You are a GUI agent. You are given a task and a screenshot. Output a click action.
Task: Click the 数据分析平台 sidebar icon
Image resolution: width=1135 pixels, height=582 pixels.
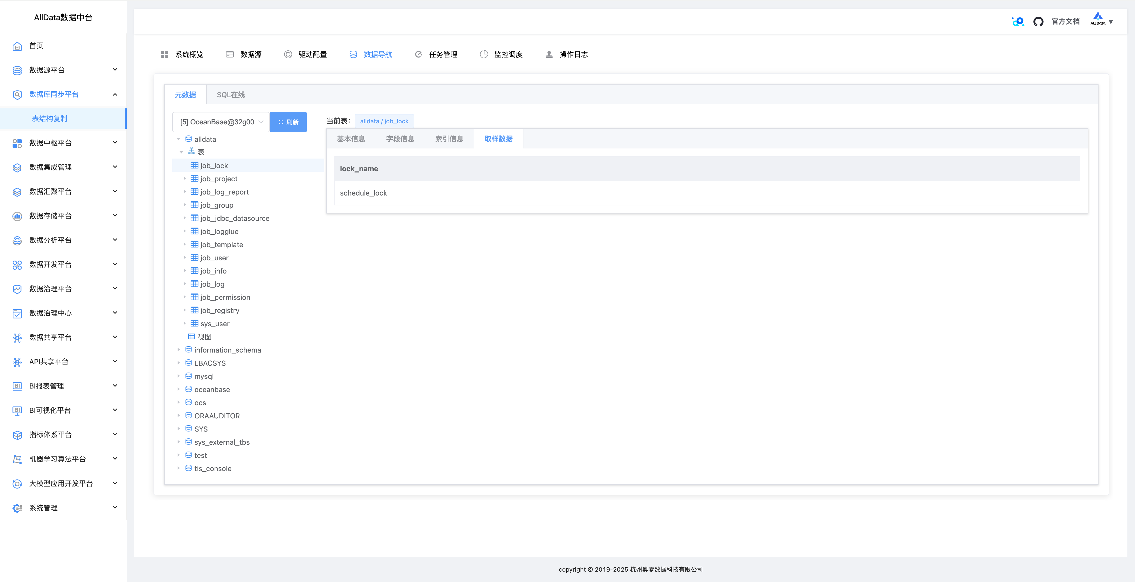[17, 241]
